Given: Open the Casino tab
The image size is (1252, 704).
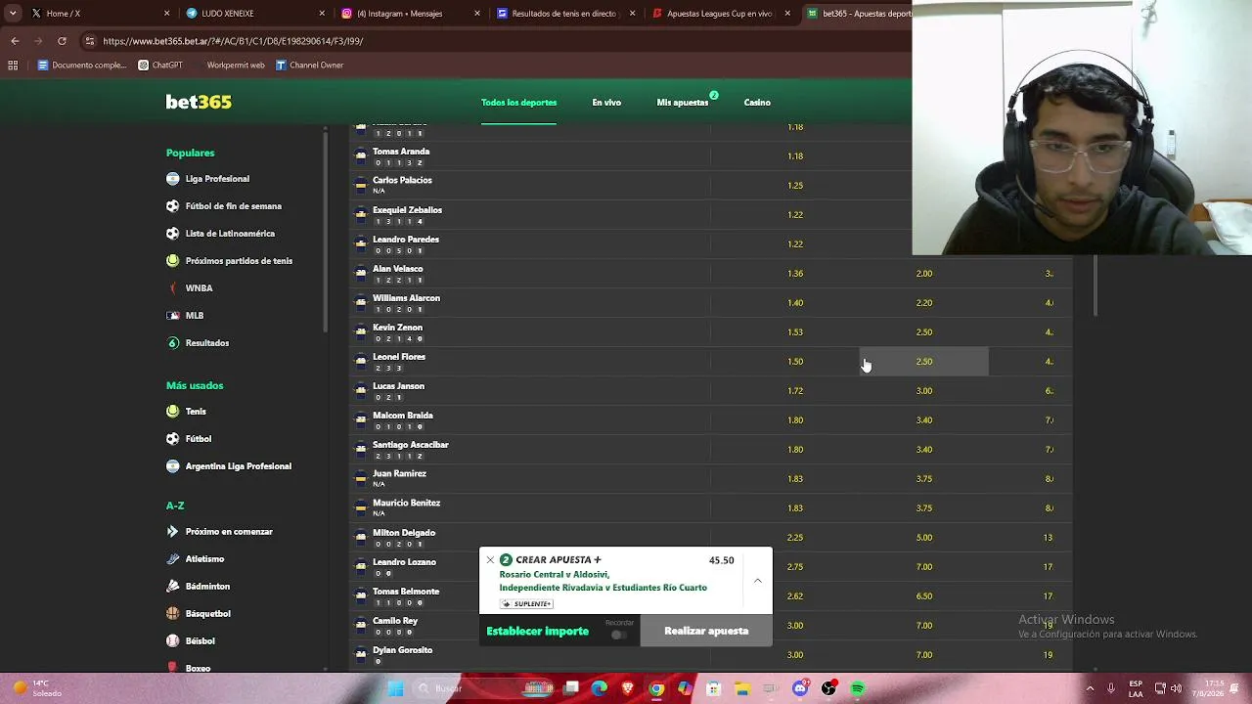Looking at the screenshot, I should pos(757,103).
